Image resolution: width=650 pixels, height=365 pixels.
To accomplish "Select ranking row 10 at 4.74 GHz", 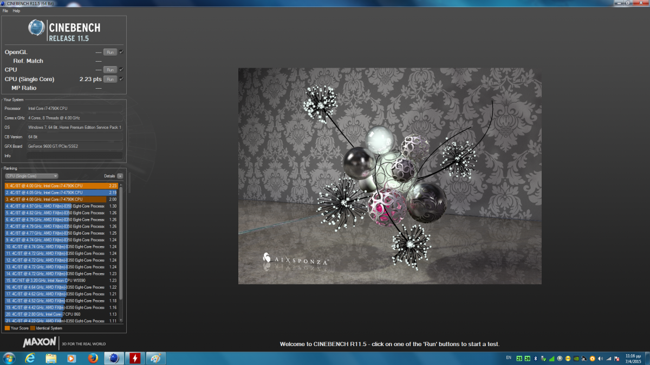I will pos(61,247).
